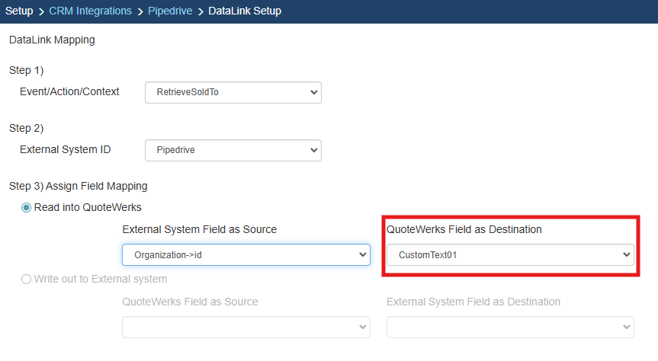
Task: Click the QuoteWerks Field as Destination heading
Action: (464, 229)
